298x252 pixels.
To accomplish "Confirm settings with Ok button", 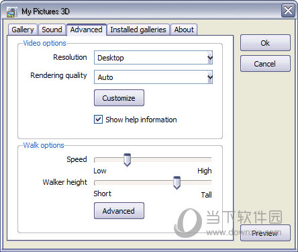I will coord(265,43).
